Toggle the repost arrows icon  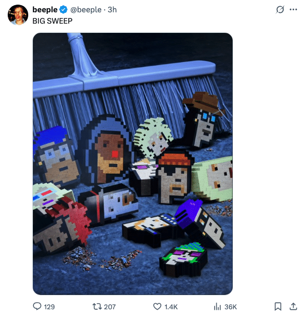[x=97, y=306]
